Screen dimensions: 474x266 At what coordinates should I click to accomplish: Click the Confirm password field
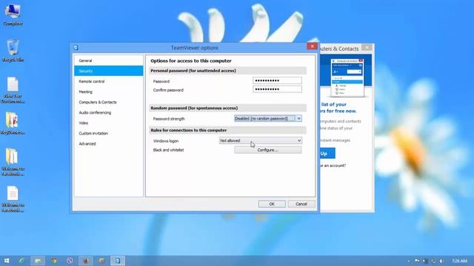click(x=277, y=89)
